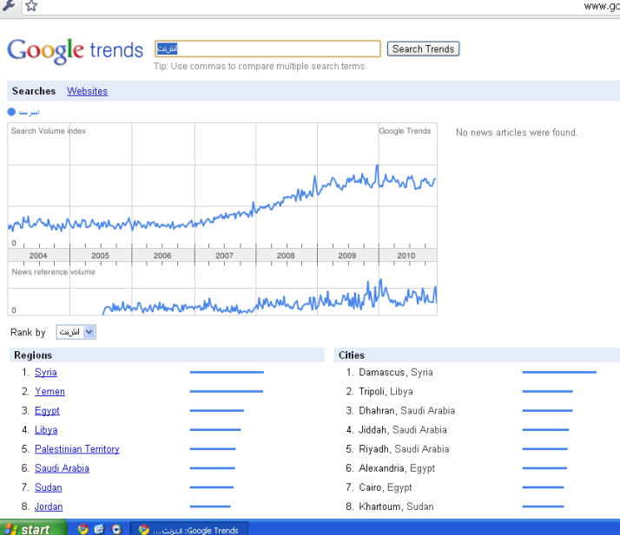Viewport: 620px width, 535px height.
Task: Select the Searches tab
Action: [x=34, y=91]
